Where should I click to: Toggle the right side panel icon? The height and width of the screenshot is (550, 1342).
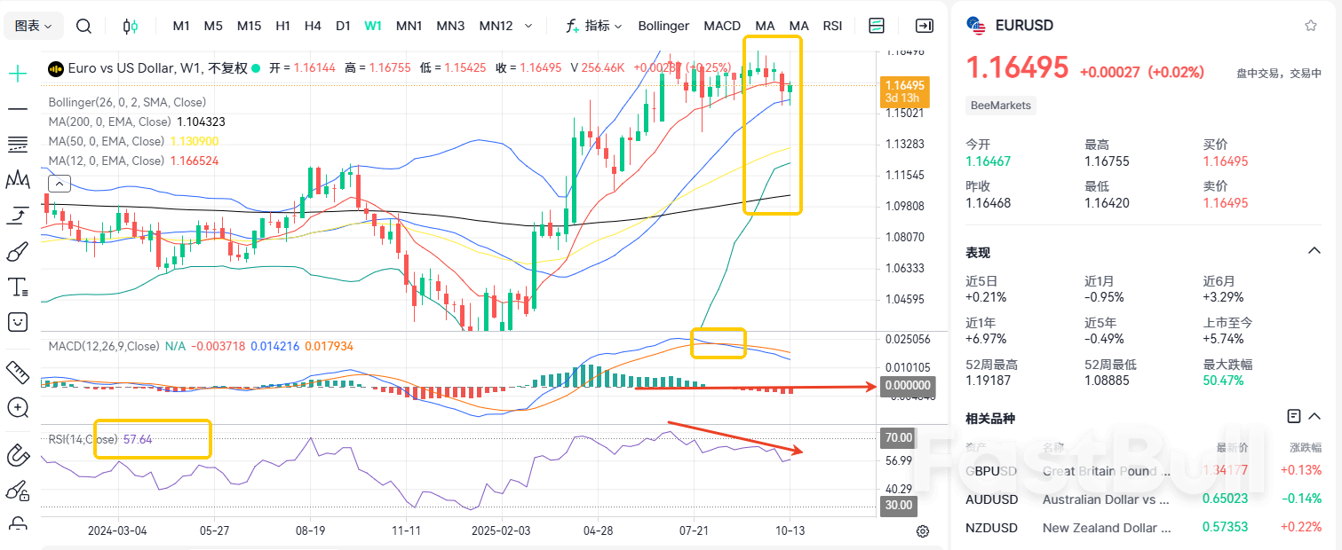(925, 26)
